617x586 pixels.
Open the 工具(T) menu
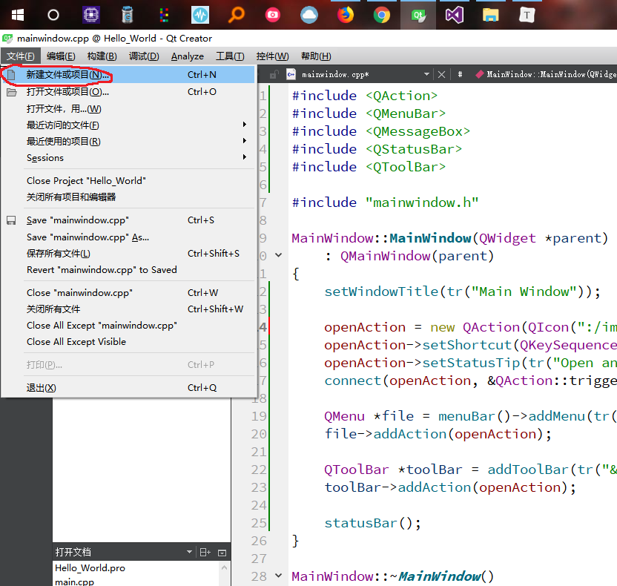(x=230, y=56)
